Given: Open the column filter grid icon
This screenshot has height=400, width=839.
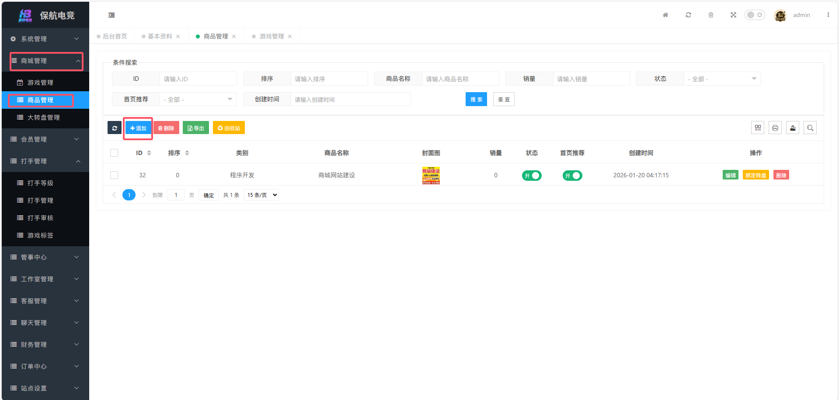Looking at the screenshot, I should (758, 128).
